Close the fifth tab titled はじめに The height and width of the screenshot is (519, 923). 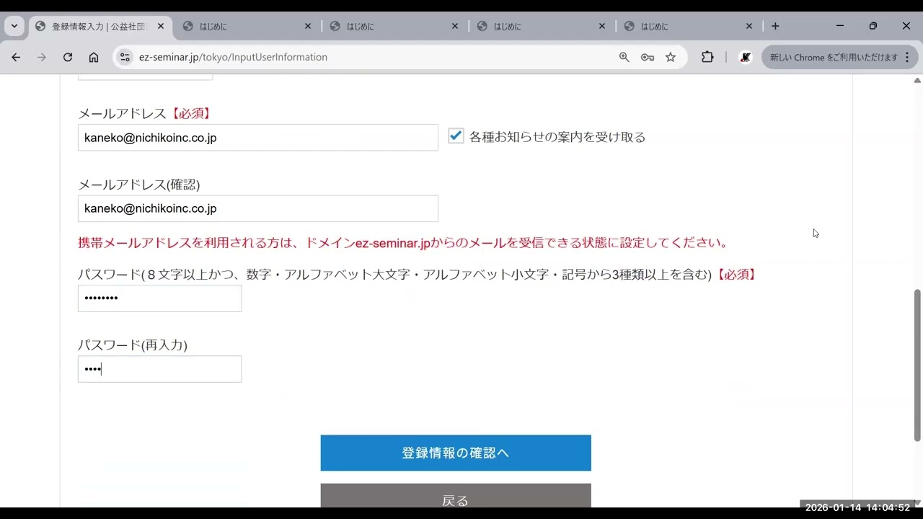pos(749,26)
